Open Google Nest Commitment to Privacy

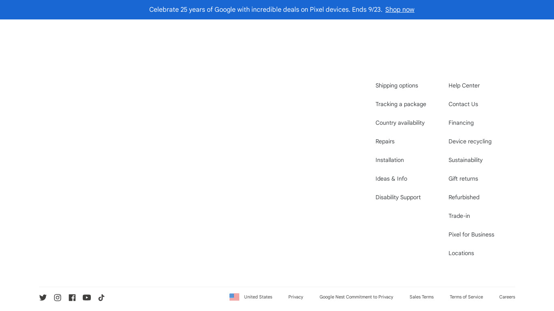356,297
